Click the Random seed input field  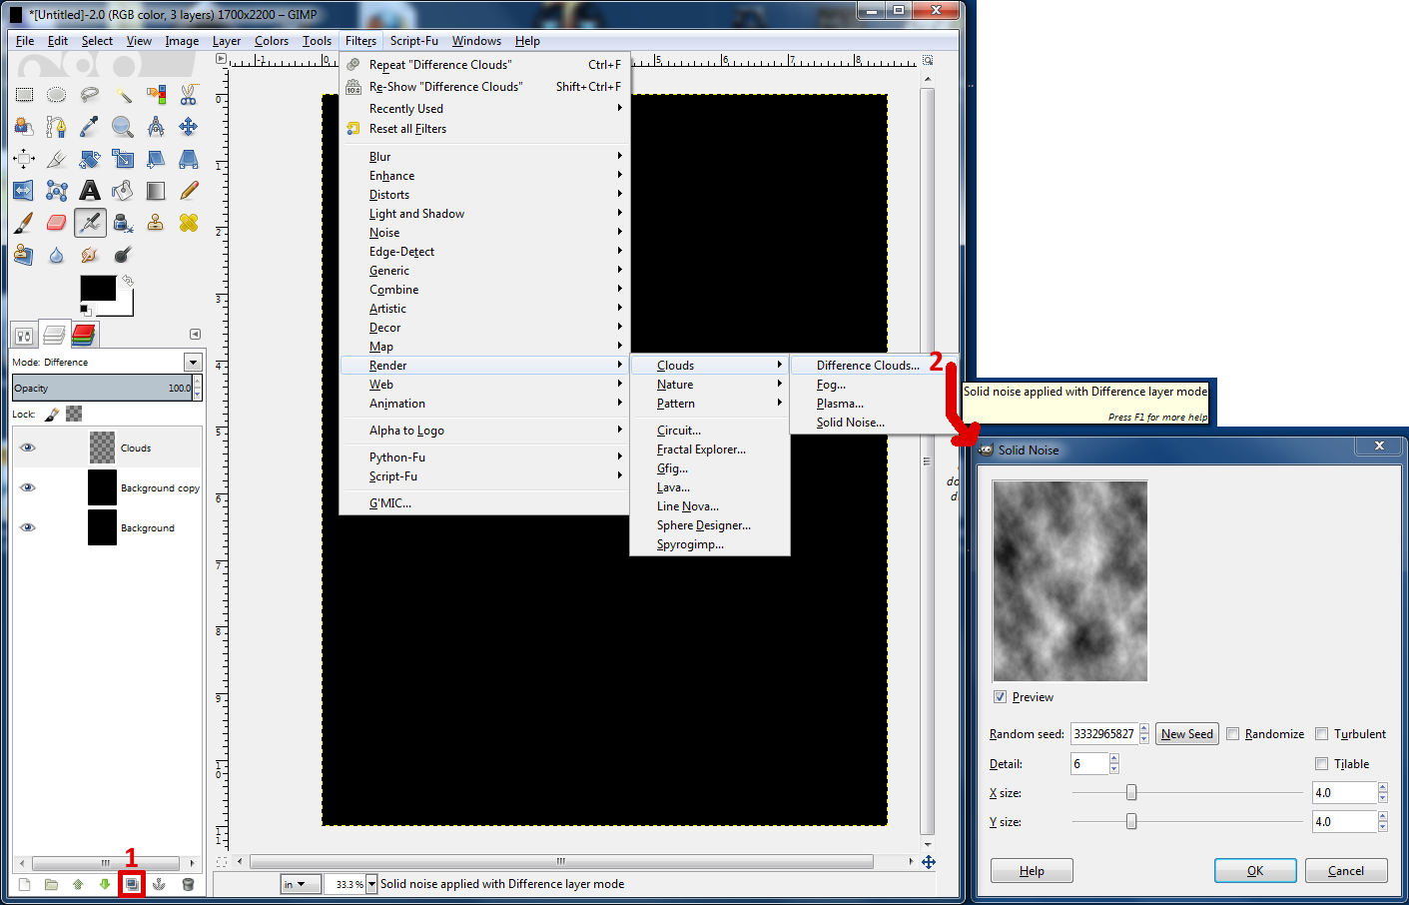tap(1103, 734)
